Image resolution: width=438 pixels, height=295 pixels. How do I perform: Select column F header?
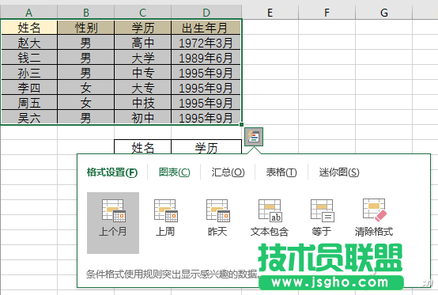click(x=327, y=13)
